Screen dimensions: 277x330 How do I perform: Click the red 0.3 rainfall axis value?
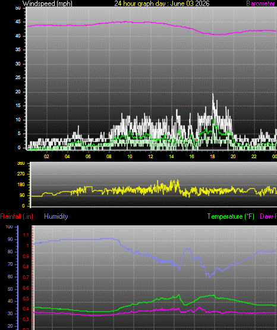(x=26, y=319)
